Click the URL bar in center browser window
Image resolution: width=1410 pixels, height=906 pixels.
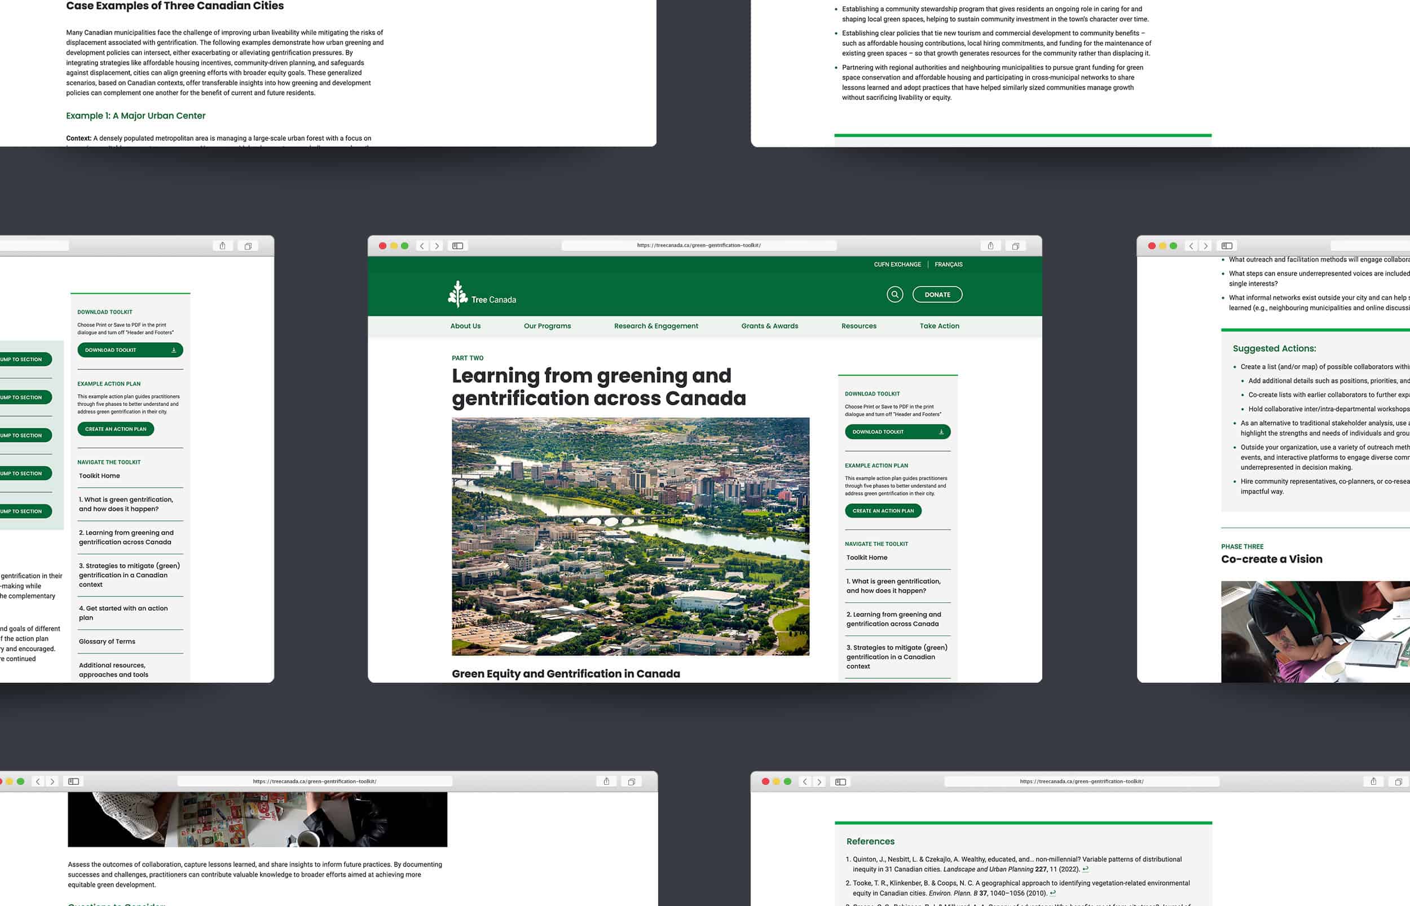pos(699,245)
